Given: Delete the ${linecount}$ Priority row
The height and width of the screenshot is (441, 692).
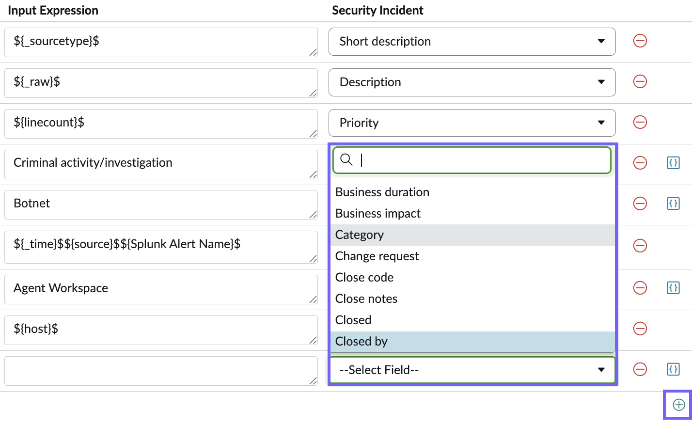Looking at the screenshot, I should 640,122.
